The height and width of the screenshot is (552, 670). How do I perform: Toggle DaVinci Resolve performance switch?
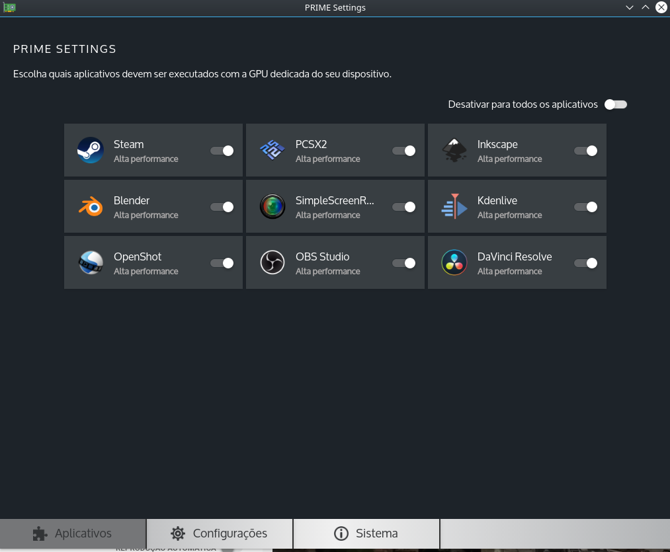click(x=586, y=263)
